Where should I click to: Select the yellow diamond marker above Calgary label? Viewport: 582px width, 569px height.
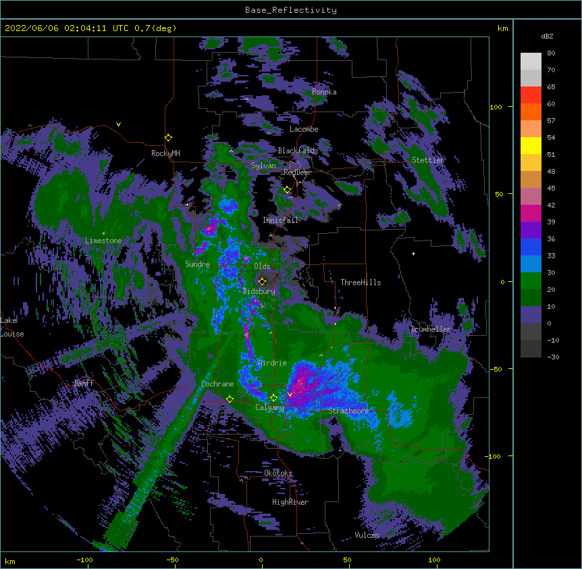pyautogui.click(x=273, y=397)
